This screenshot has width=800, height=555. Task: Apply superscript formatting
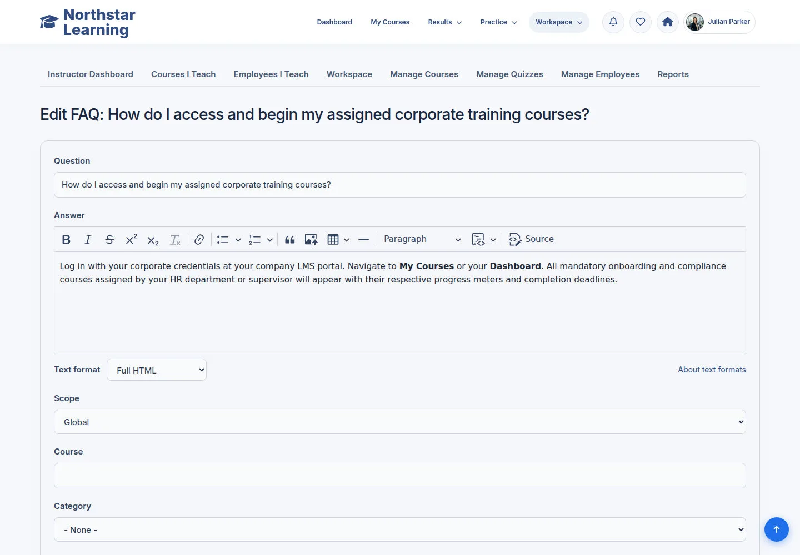[x=131, y=239]
